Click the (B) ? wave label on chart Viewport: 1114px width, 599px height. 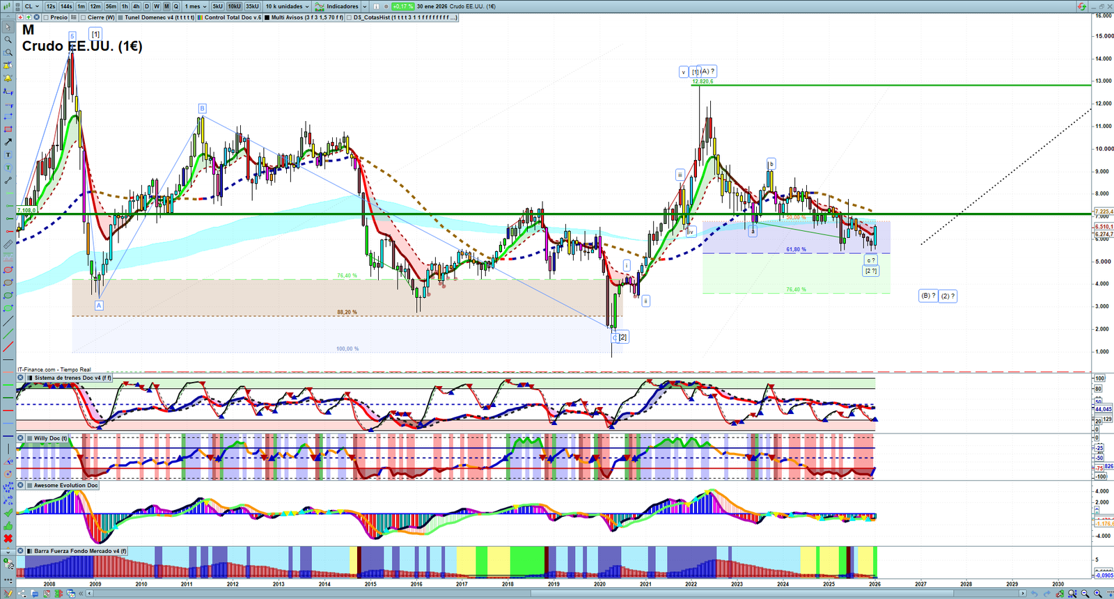point(928,296)
